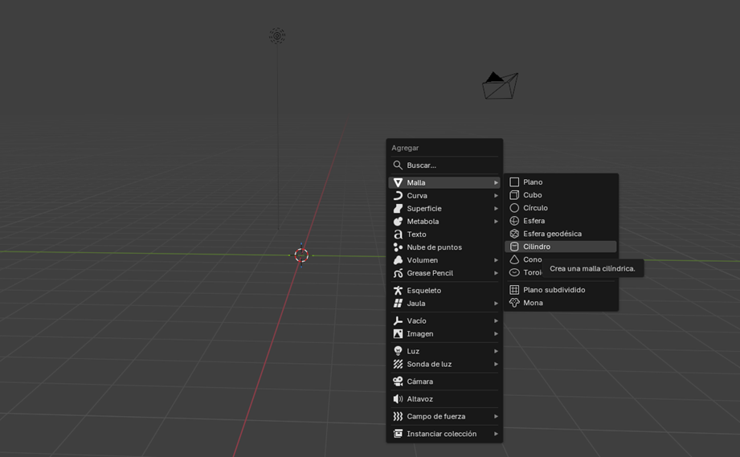740x457 pixels.
Task: Click the Imagen picture icon
Action: (x=398, y=334)
